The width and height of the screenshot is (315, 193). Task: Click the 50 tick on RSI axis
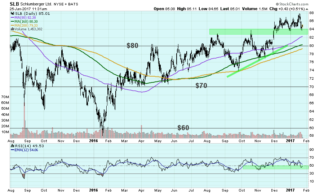[x=311, y=166]
